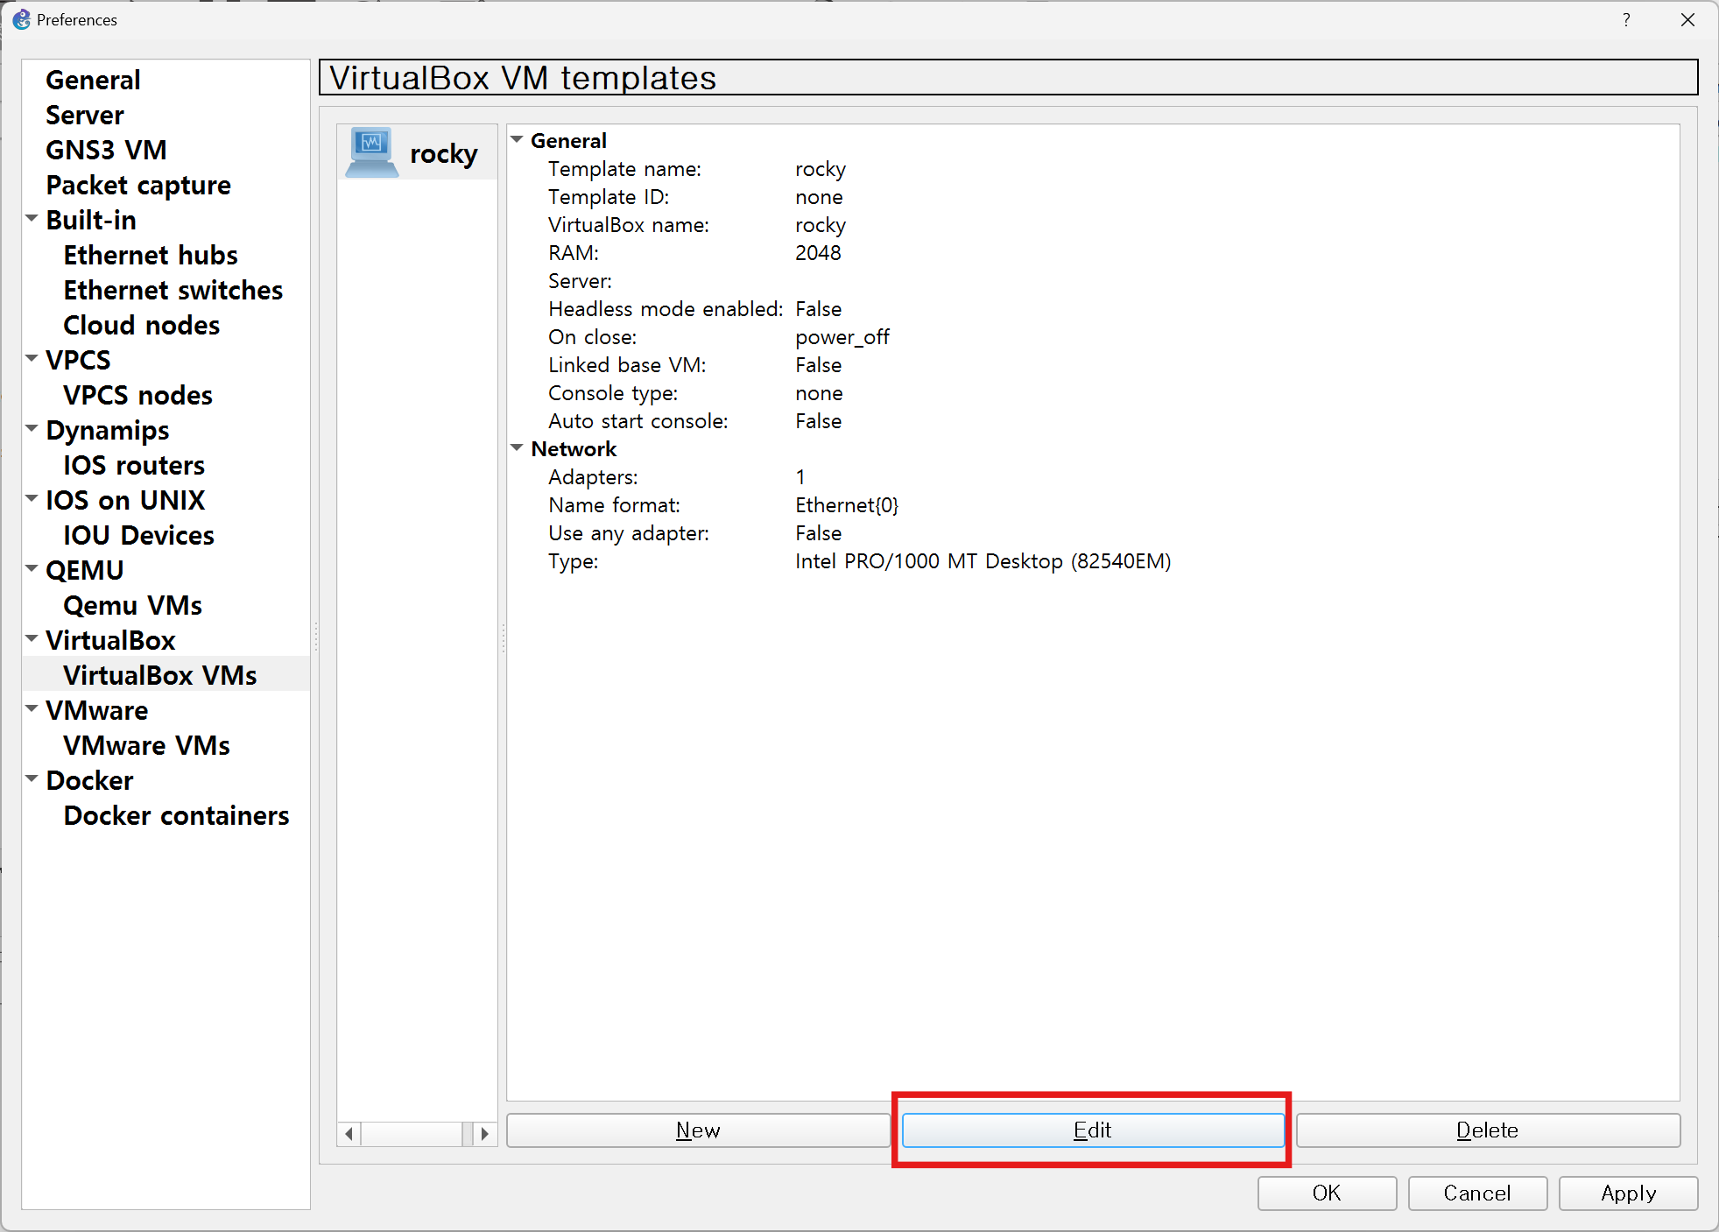Collapse the Network properties section

(518, 448)
